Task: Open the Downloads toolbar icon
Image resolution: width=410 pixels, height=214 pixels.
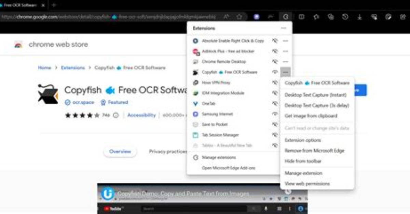Action: click(359, 17)
